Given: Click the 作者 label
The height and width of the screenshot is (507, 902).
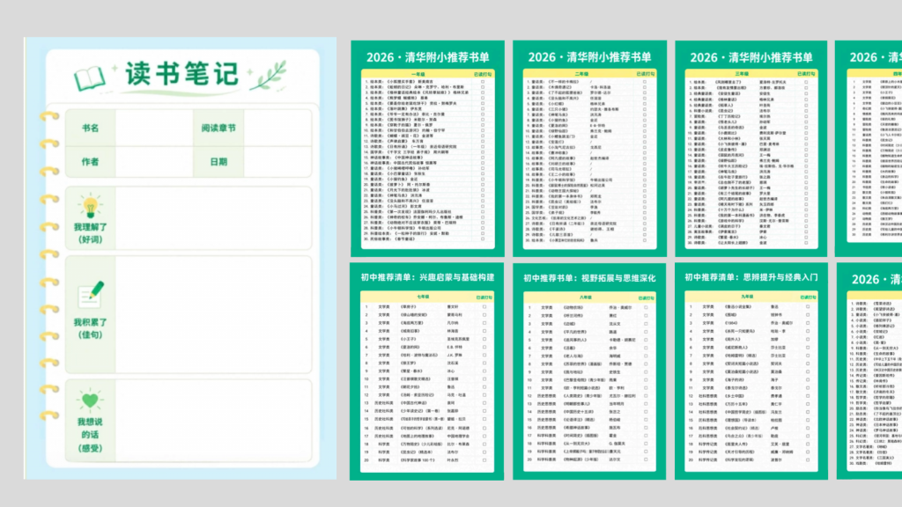Looking at the screenshot, I should (x=91, y=162).
